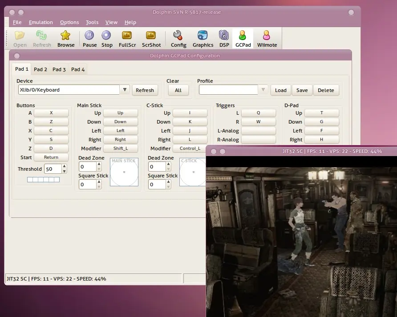The width and height of the screenshot is (397, 317).
Task: Increase Threshold with up arrow
Action: [64, 166]
